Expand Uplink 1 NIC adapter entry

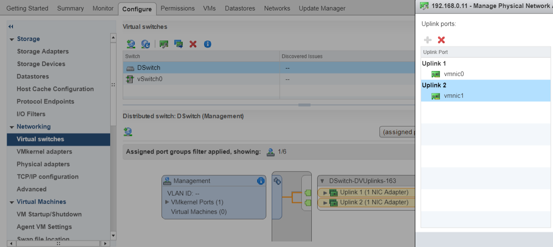pos(325,192)
